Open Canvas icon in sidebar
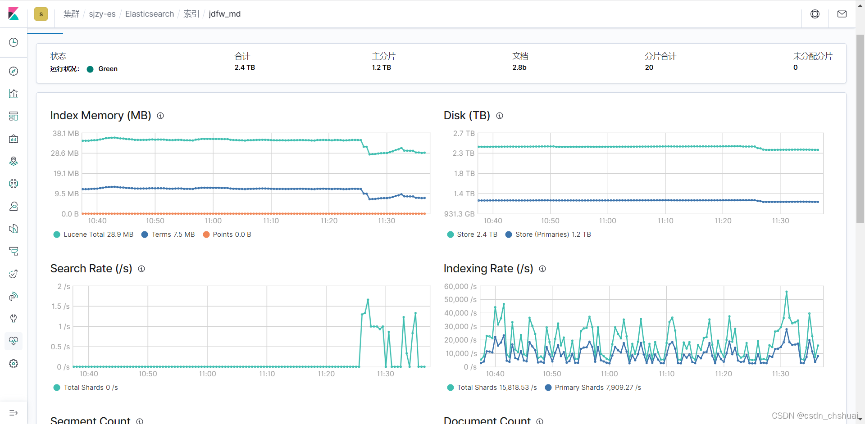The width and height of the screenshot is (865, 424). point(14,139)
